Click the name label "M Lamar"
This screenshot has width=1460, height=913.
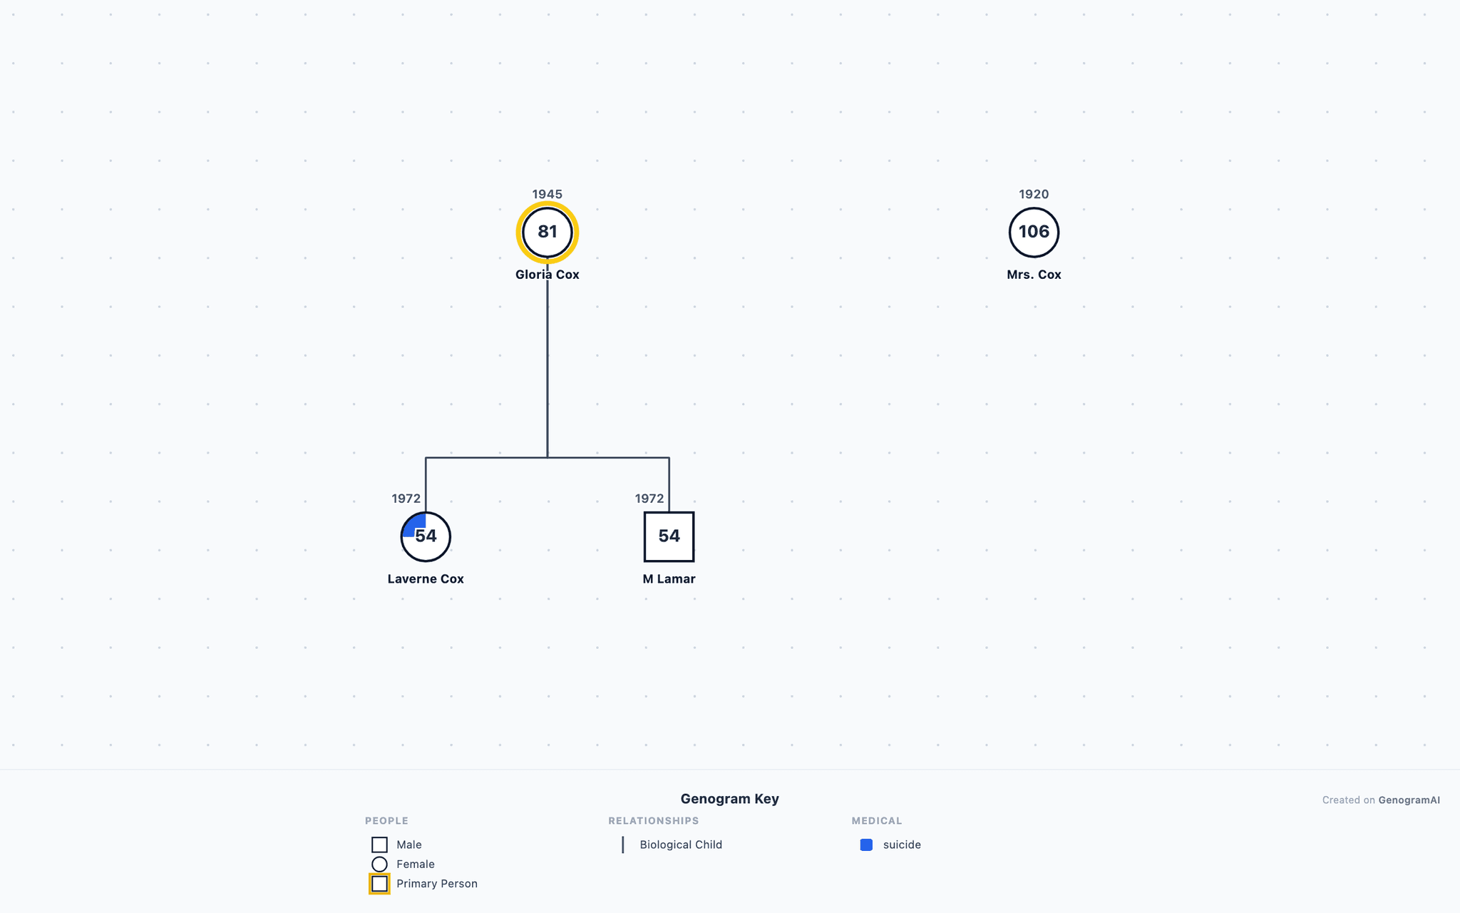(x=669, y=579)
